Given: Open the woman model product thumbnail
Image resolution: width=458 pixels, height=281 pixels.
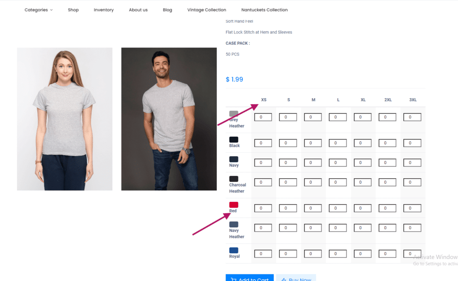Looking at the screenshot, I should pos(64,119).
